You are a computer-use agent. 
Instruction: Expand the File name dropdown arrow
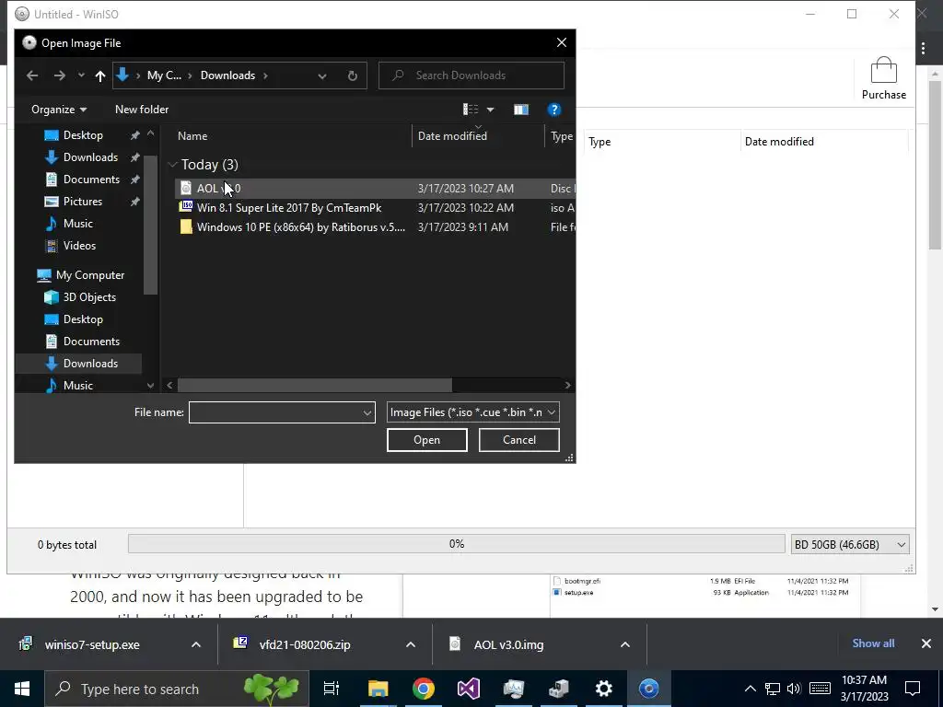coord(367,412)
